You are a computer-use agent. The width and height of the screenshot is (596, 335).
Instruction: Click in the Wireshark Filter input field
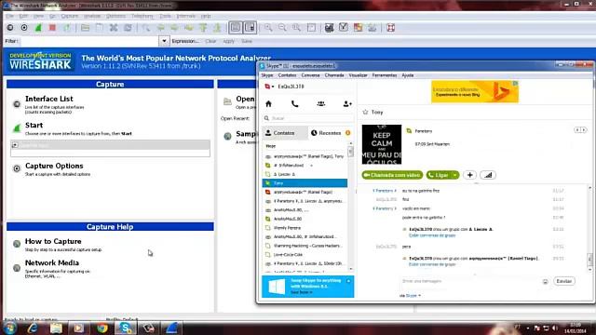coord(89,41)
